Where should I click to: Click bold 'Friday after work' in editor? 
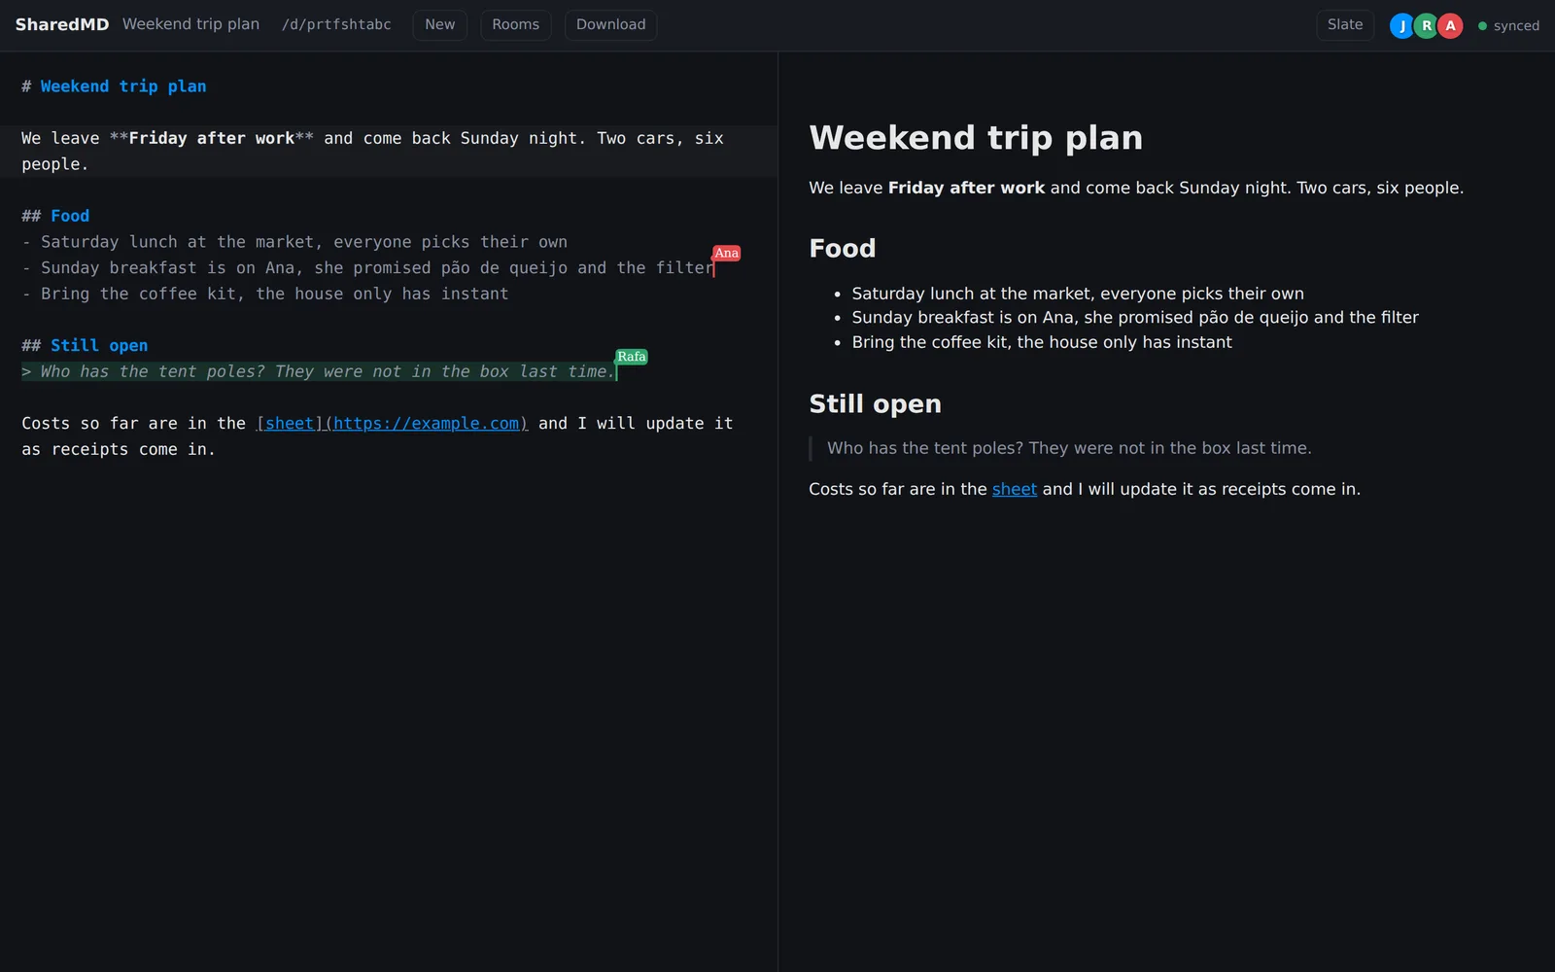point(212,138)
